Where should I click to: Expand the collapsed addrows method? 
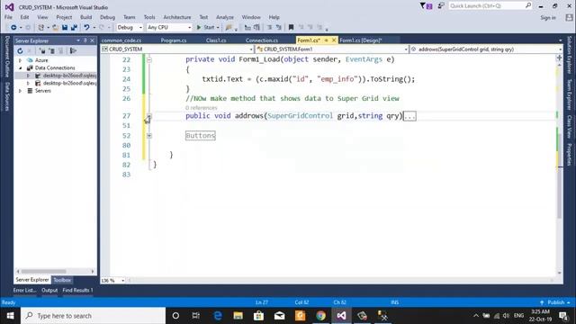149,116
